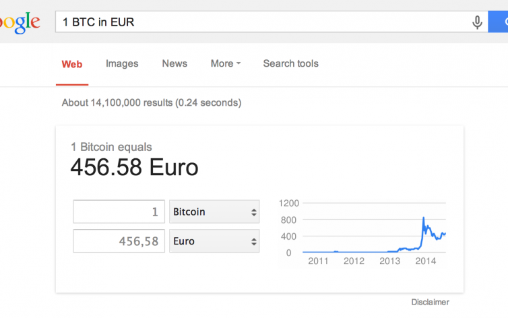The height and width of the screenshot is (318, 508).
Task: Click the microphone voice search icon
Action: tap(477, 22)
